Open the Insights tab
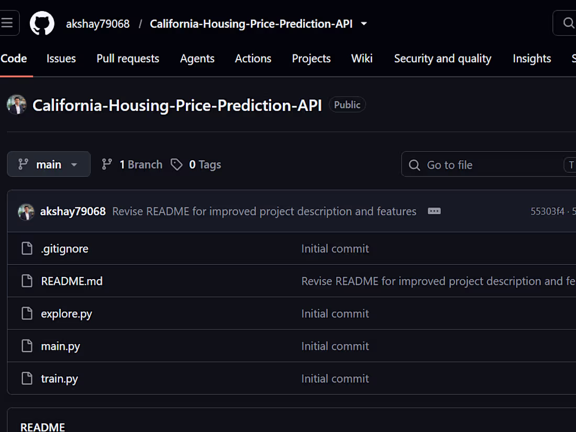576x432 pixels. point(531,59)
